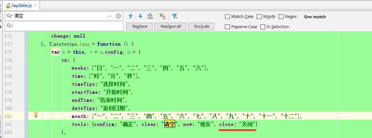Select the laydate.js editor tab
Screen dimensions: 372x138
coord(19,5)
